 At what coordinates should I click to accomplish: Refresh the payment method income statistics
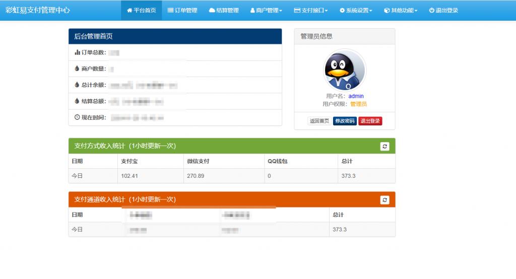384,146
